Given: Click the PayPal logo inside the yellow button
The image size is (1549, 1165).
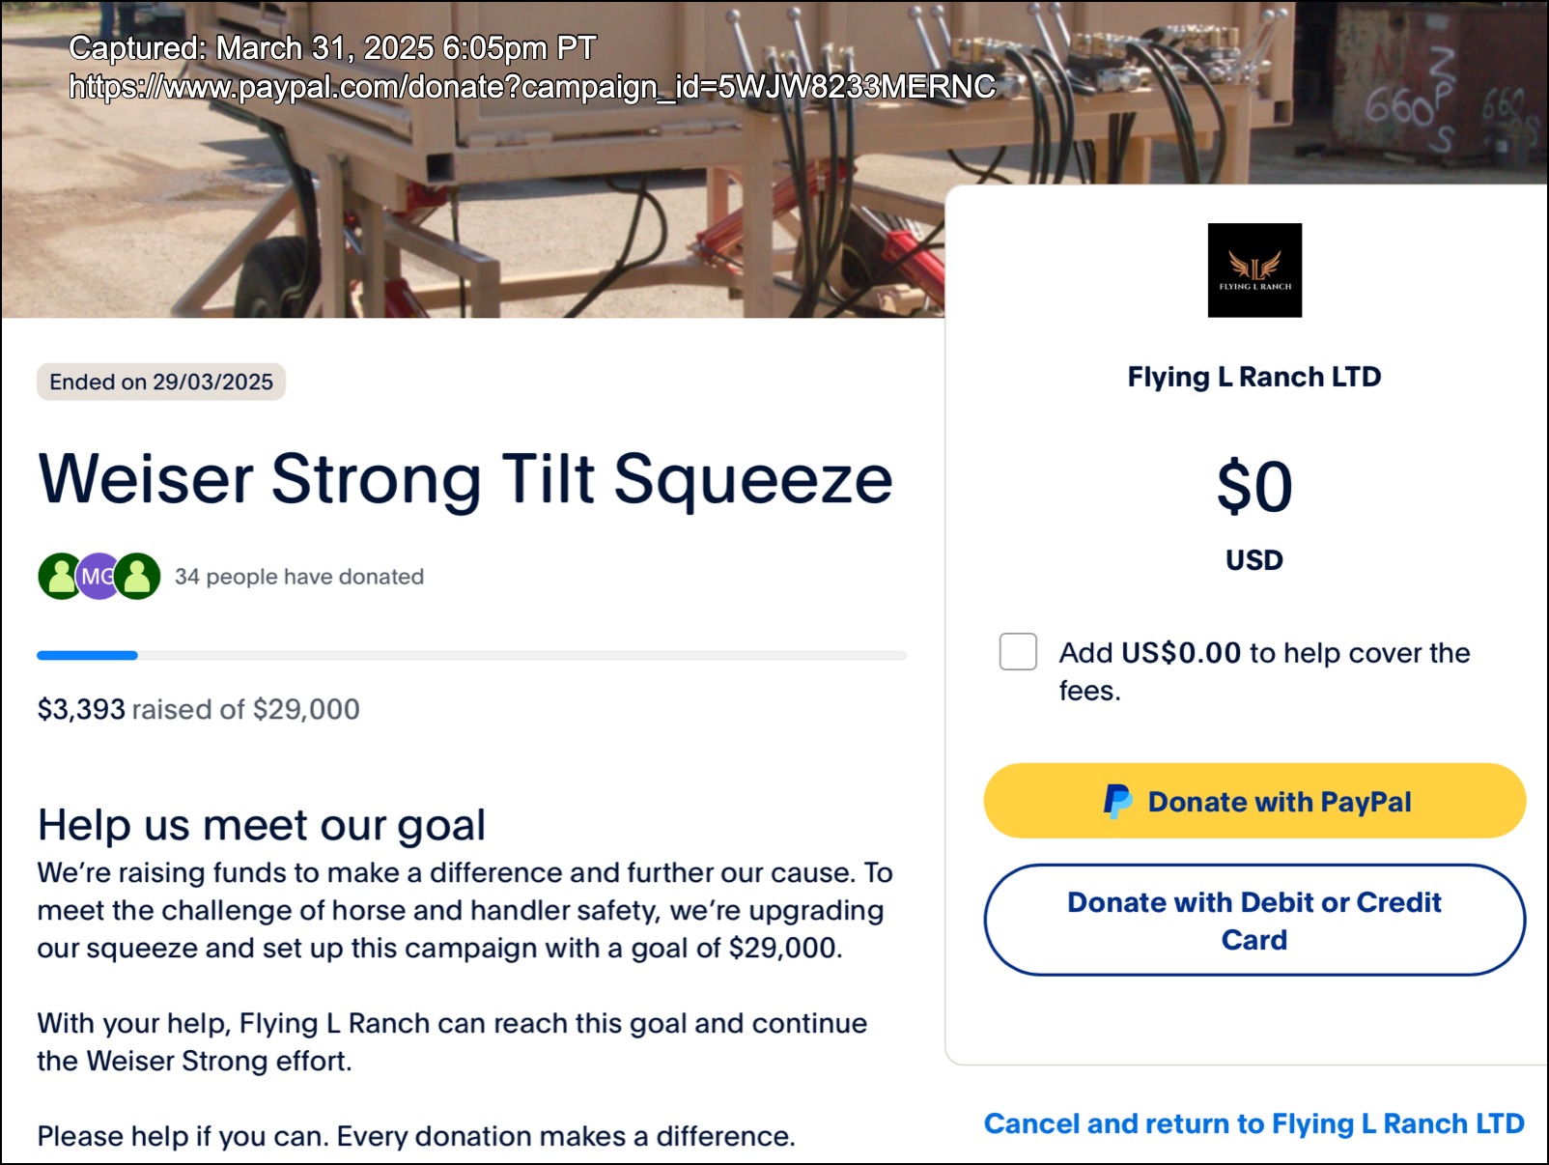Looking at the screenshot, I should click(x=1117, y=802).
